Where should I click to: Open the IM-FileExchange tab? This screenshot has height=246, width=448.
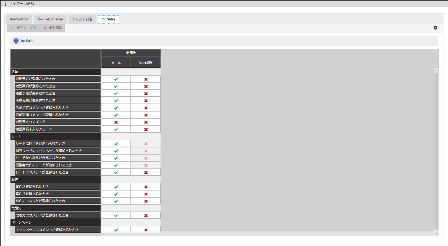50,19
